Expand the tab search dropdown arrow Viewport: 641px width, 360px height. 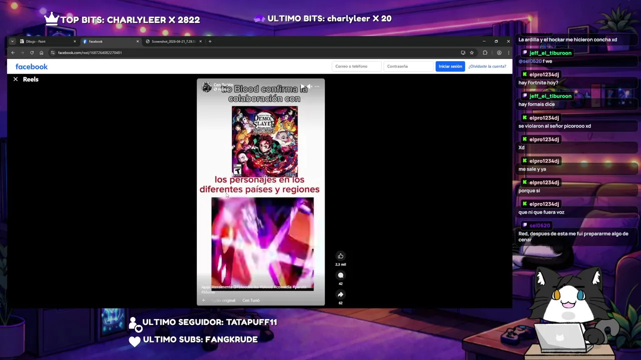(12, 41)
